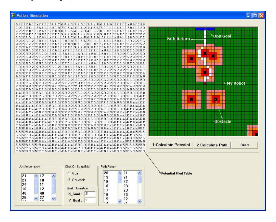Click up arrow of left Obst Information list
The height and width of the screenshot is (222, 276).
point(36,176)
